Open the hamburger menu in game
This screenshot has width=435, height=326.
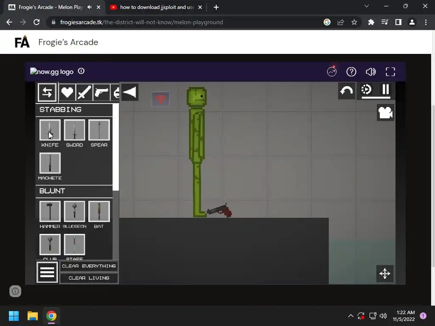(x=47, y=272)
